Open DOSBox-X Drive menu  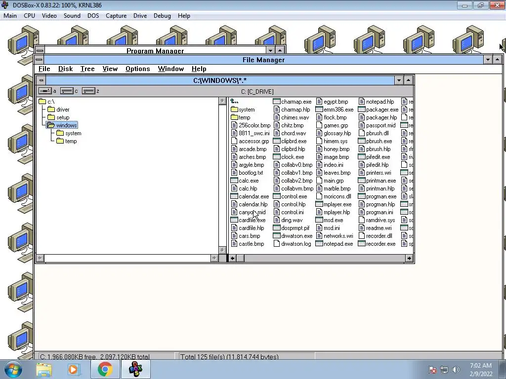pyautogui.click(x=140, y=16)
